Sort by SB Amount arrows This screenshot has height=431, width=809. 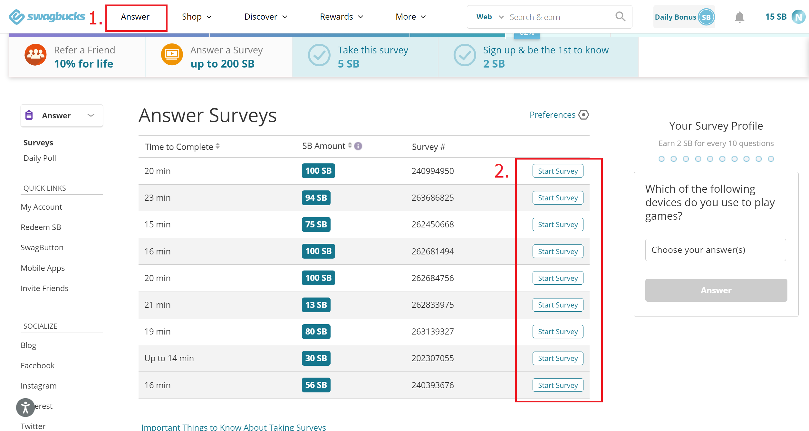[x=350, y=145]
